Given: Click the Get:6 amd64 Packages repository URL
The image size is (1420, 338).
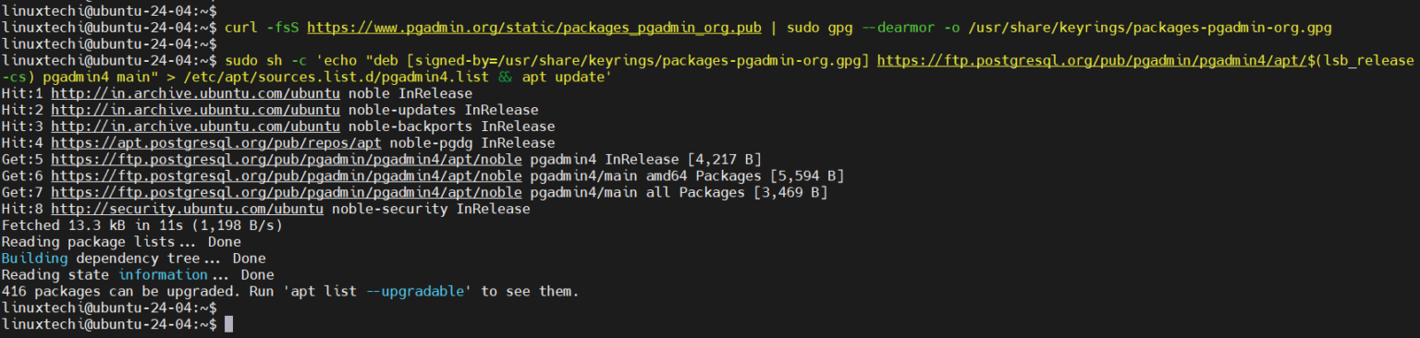Looking at the screenshot, I should click(x=287, y=176).
